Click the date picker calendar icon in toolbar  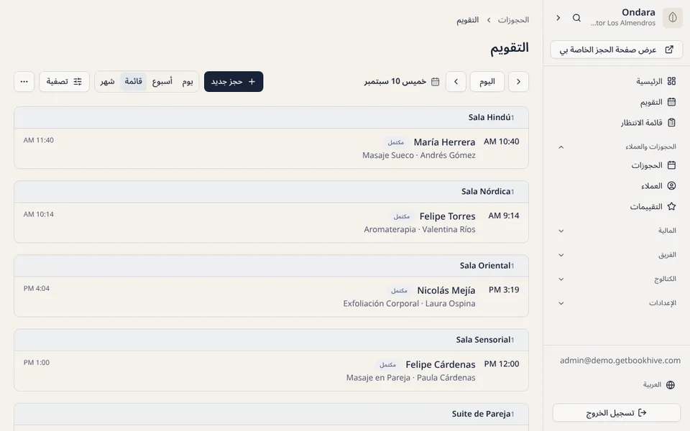point(436,81)
